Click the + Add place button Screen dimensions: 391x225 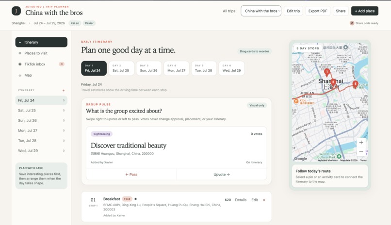365,11
